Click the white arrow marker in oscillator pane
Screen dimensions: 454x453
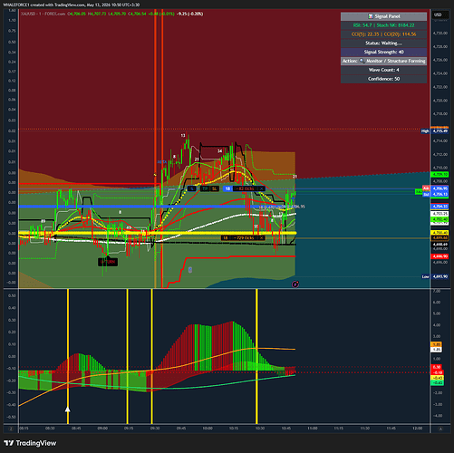coord(68,410)
